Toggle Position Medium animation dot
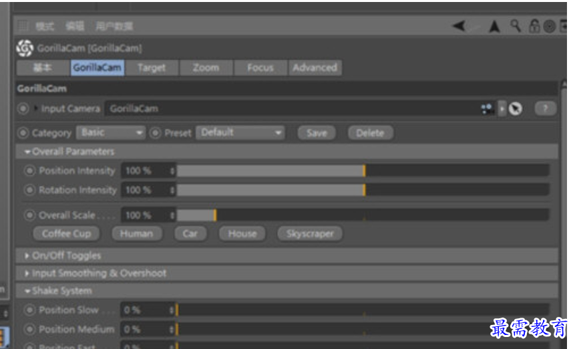 pyautogui.click(x=29, y=329)
